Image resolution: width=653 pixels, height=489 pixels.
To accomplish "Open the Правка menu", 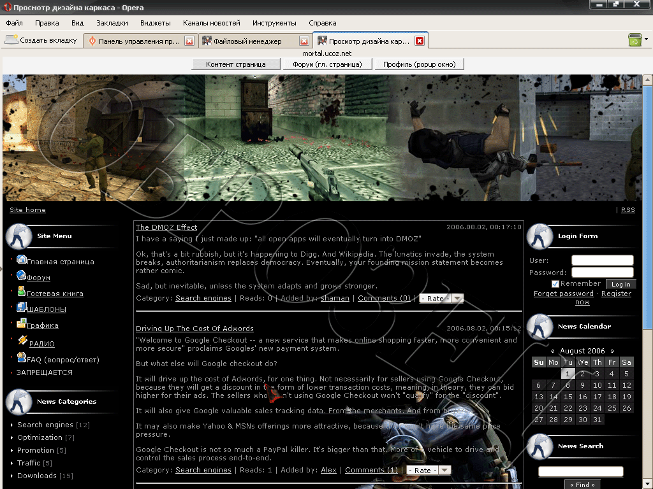I will [x=47, y=23].
